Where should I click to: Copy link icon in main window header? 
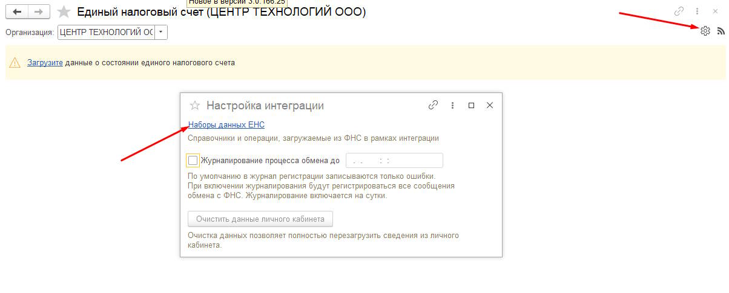coord(679,11)
